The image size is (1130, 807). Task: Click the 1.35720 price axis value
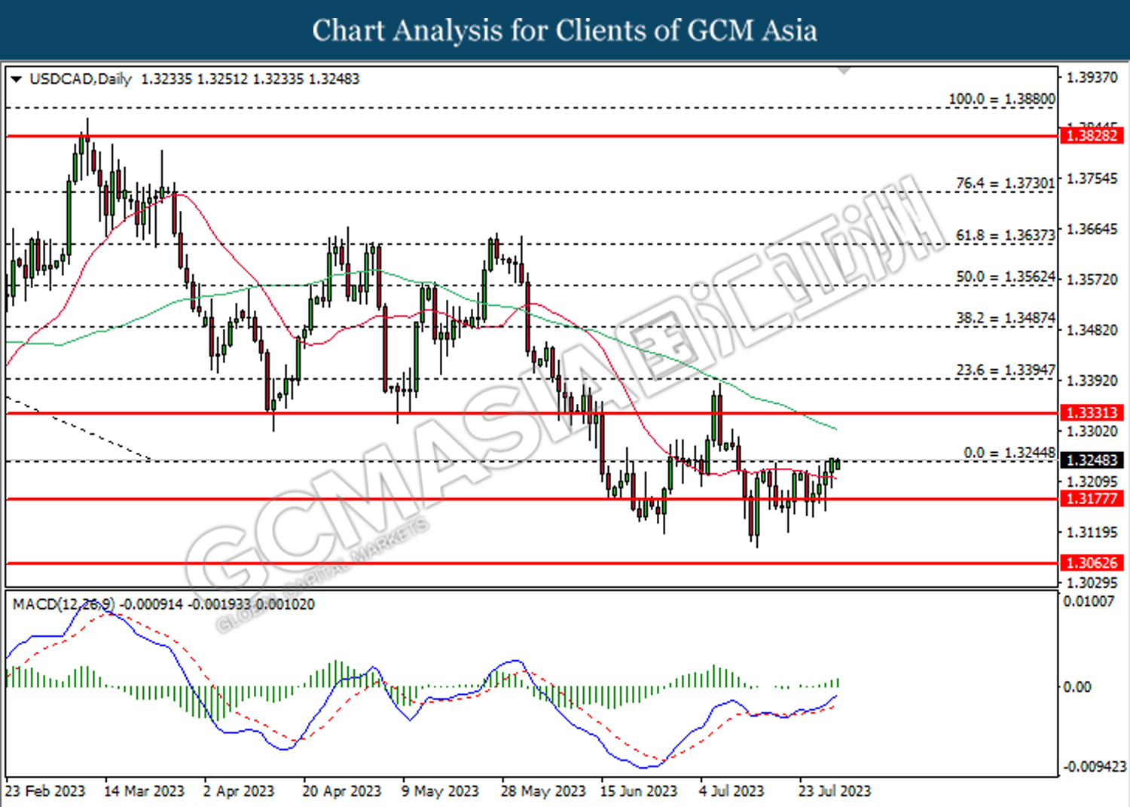tap(1092, 279)
